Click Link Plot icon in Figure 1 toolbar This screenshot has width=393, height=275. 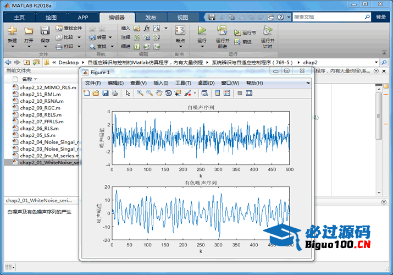click(x=205, y=94)
